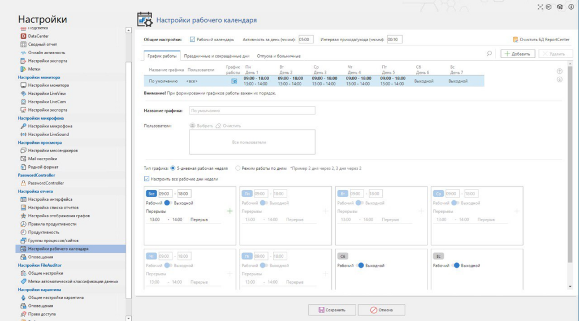Click Очистить БД ReportCenter link
This screenshot has width=579, height=321.
click(541, 39)
